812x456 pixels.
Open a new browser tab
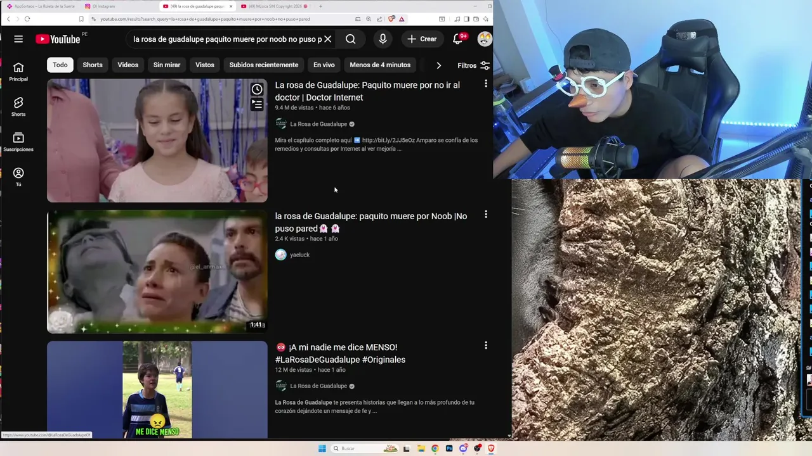click(x=320, y=6)
